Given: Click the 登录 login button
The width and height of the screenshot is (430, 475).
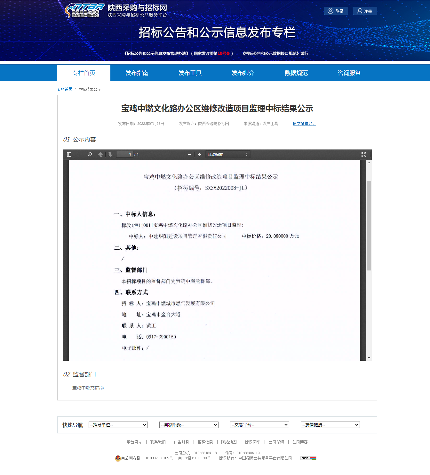Looking at the screenshot, I should click(336, 11).
